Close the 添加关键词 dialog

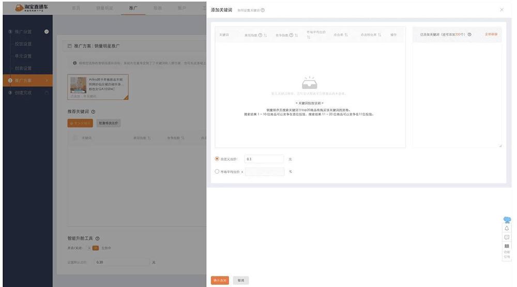(x=501, y=10)
